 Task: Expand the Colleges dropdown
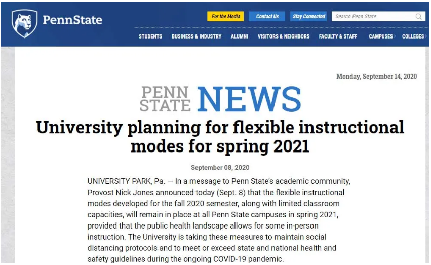414,36
